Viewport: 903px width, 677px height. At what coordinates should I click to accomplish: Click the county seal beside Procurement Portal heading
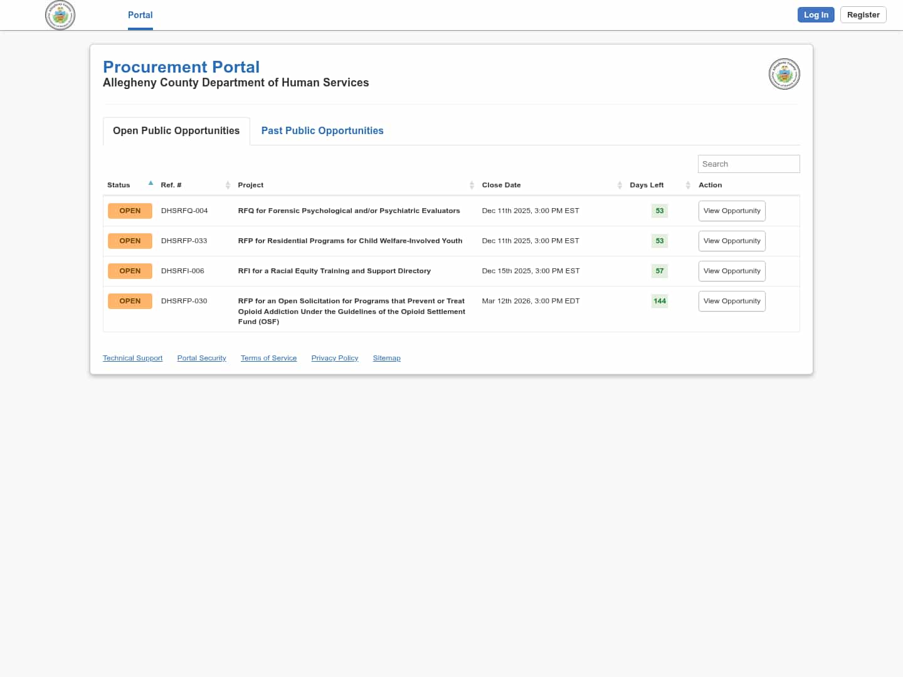coord(784,74)
